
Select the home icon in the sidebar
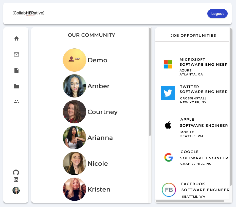coord(16,38)
